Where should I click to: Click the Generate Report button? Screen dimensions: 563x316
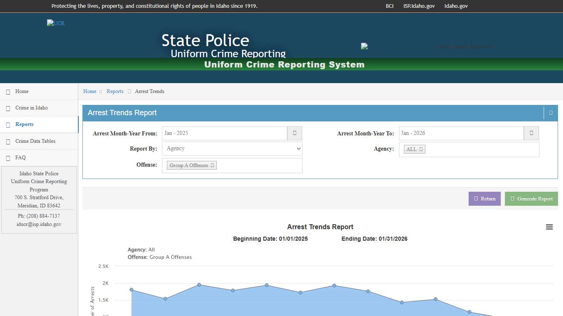[531, 198]
